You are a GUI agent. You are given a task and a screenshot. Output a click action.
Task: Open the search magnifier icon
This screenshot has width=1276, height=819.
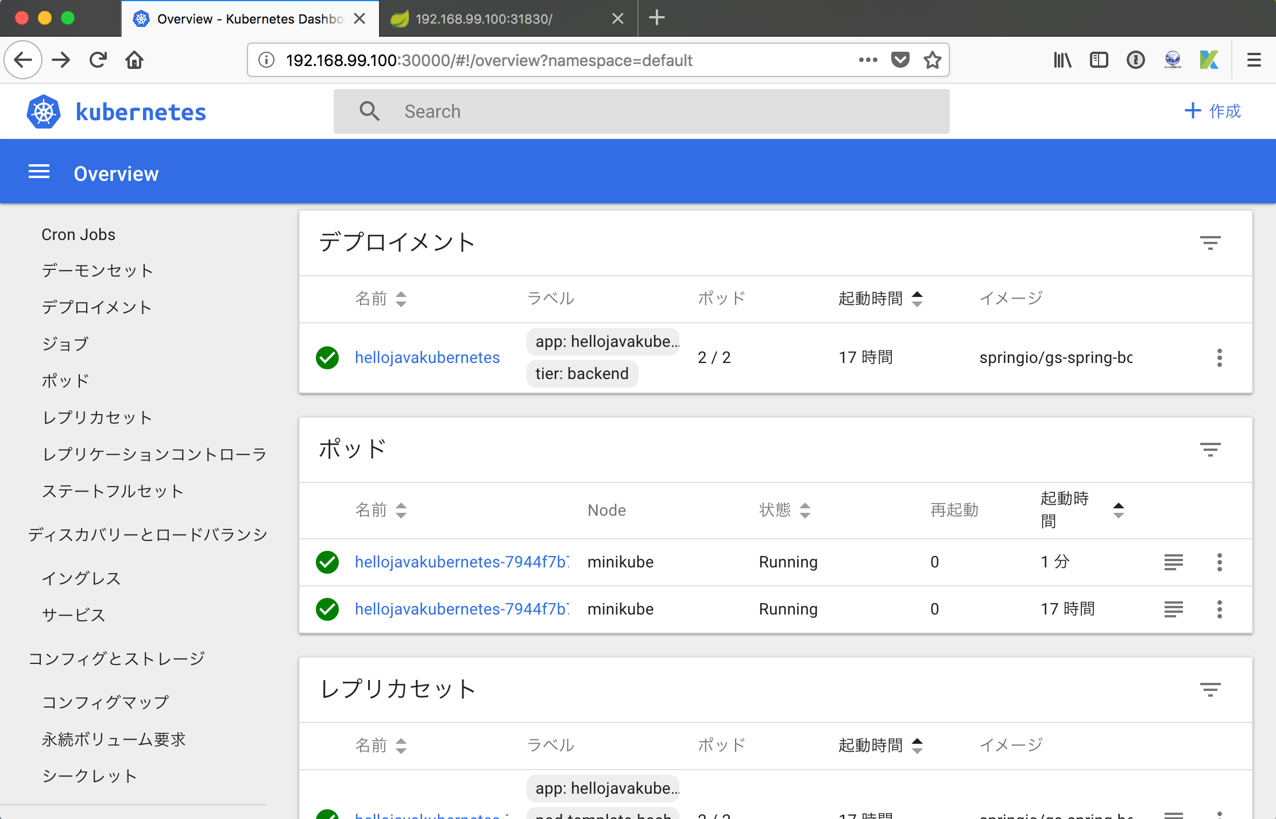pos(369,111)
